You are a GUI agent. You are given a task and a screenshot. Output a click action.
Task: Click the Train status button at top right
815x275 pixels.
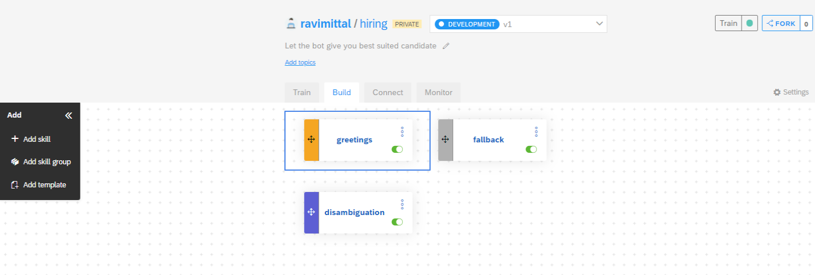736,24
